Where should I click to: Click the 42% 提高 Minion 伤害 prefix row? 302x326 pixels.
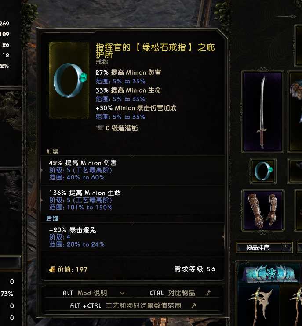[132, 170]
